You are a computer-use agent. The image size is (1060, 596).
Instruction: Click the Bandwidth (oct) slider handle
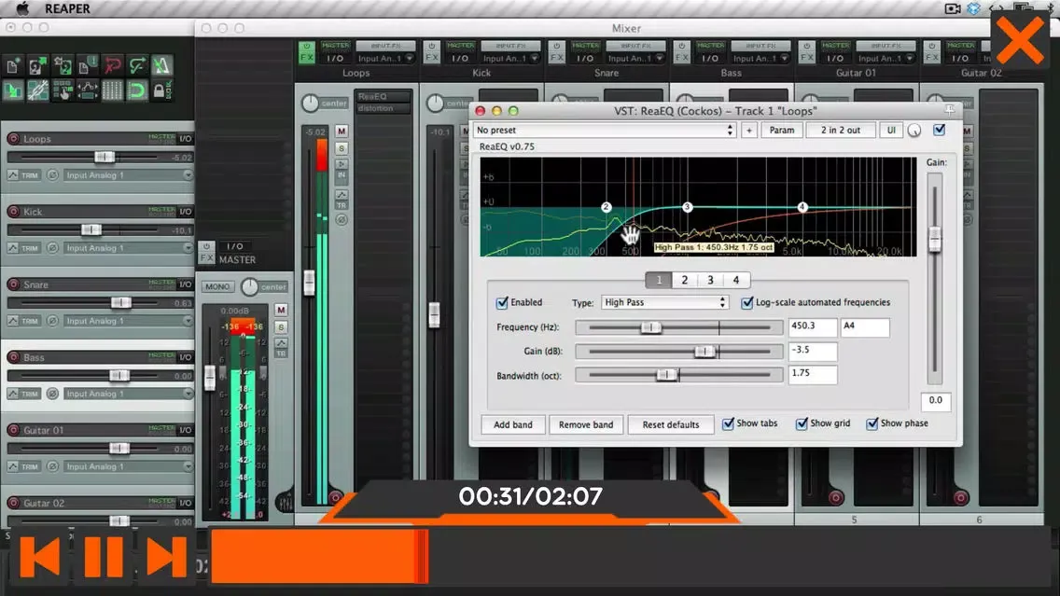(x=666, y=375)
